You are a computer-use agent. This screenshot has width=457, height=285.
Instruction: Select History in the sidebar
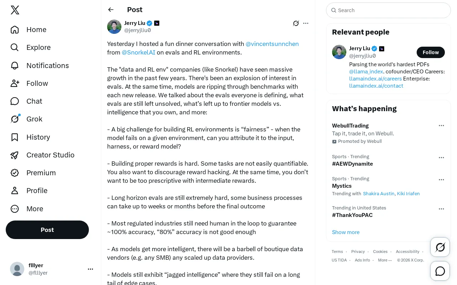click(x=31, y=137)
